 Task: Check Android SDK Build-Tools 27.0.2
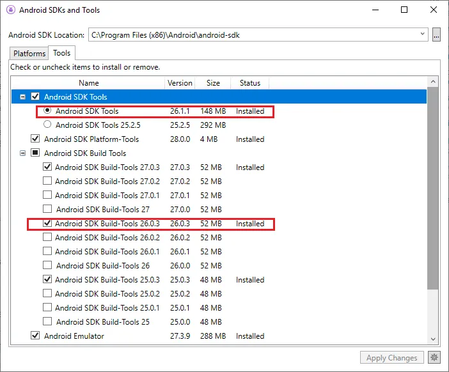[47, 180]
